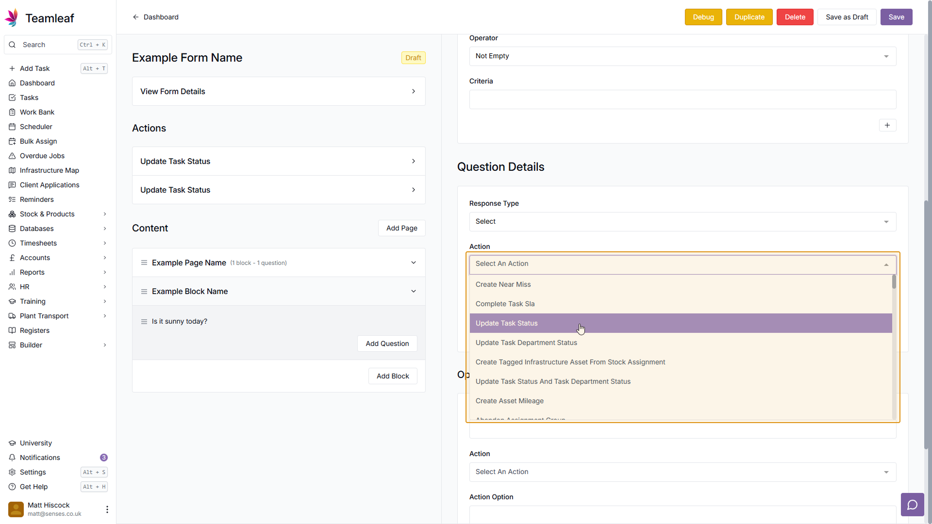Screen dimensions: 932x524
Task: Click the back arrow next to Dashboard
Action: (x=136, y=17)
